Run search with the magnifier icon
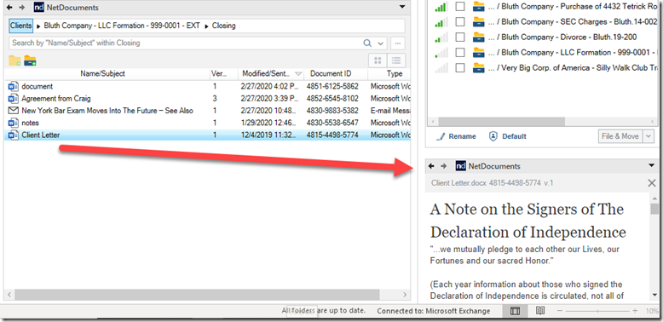Screen dimensions: 663x322 367,43
